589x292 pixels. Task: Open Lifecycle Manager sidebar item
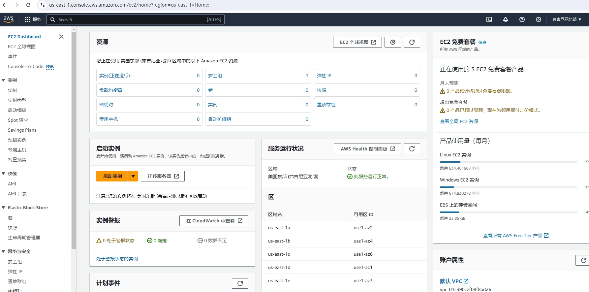tap(24, 238)
